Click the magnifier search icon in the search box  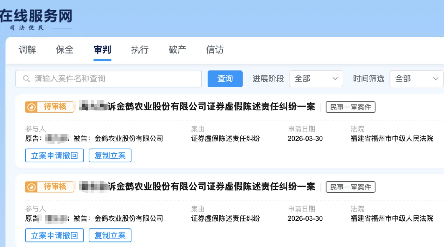26,79
